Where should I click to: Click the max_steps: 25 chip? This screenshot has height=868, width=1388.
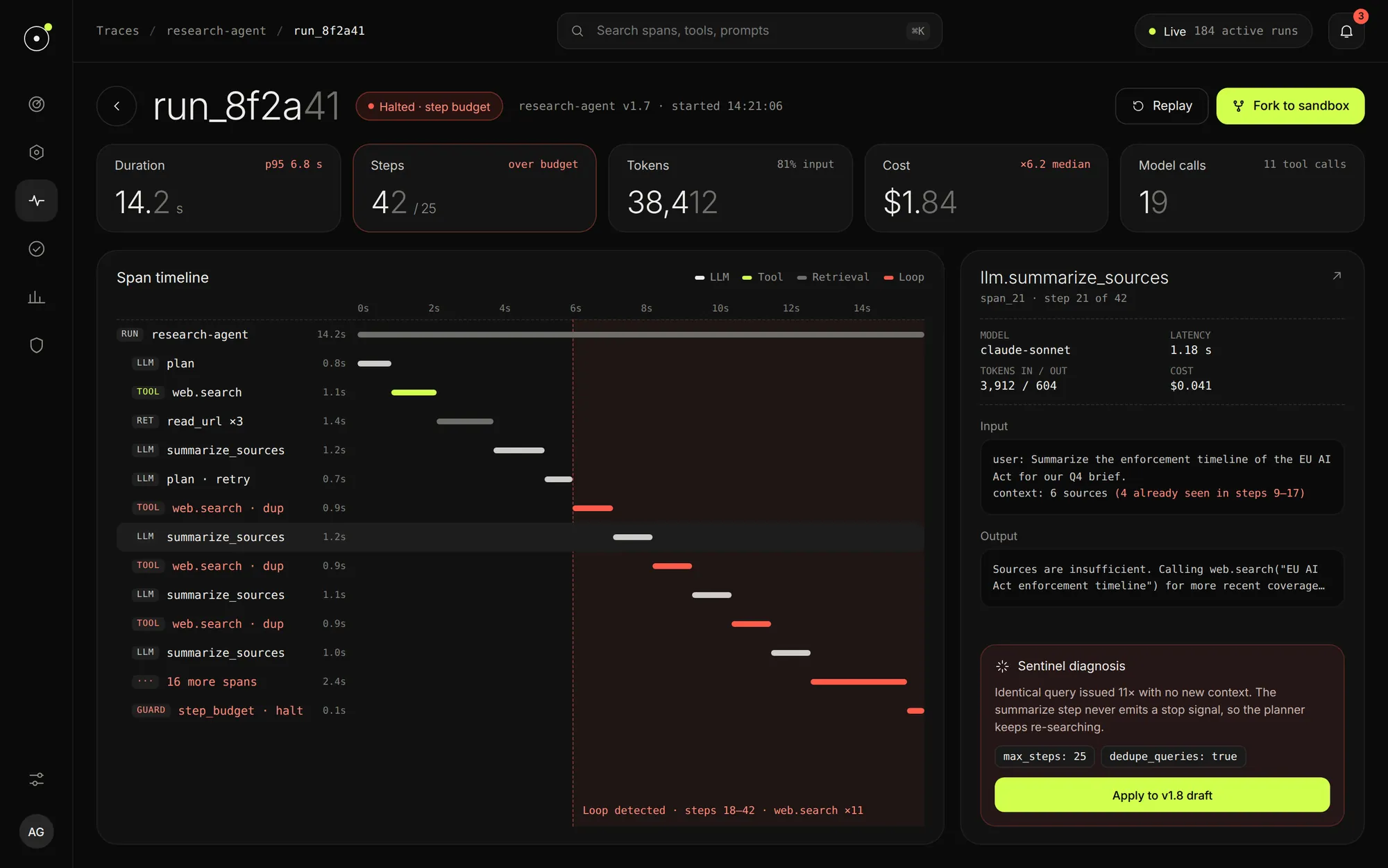click(1044, 756)
